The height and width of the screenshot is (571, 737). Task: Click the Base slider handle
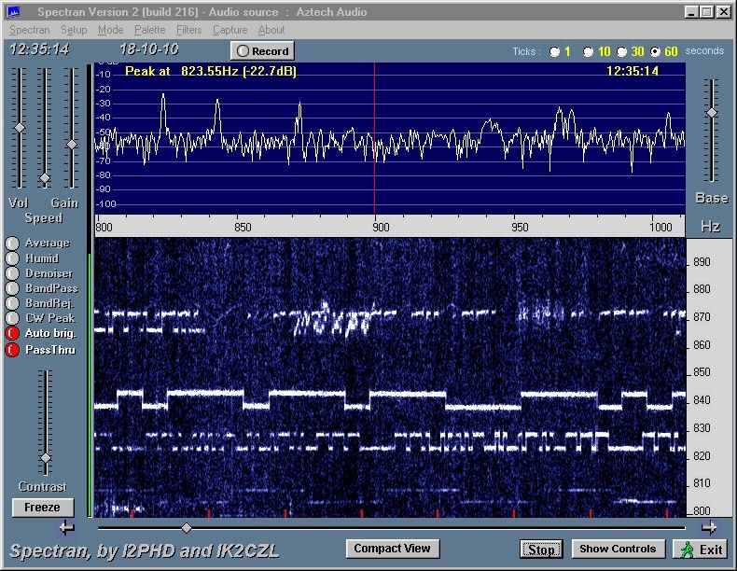[x=712, y=113]
